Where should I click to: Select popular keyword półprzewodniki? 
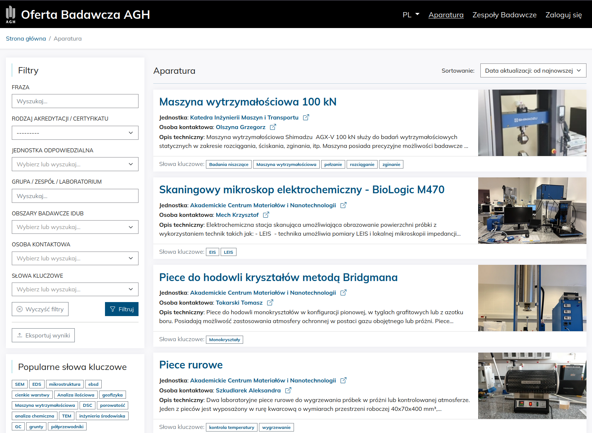click(x=67, y=427)
